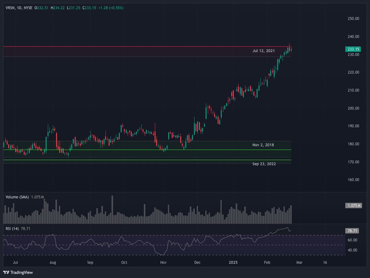Click the 180.00 price axis label
Screen dimensions: 370x278
(x=353, y=144)
